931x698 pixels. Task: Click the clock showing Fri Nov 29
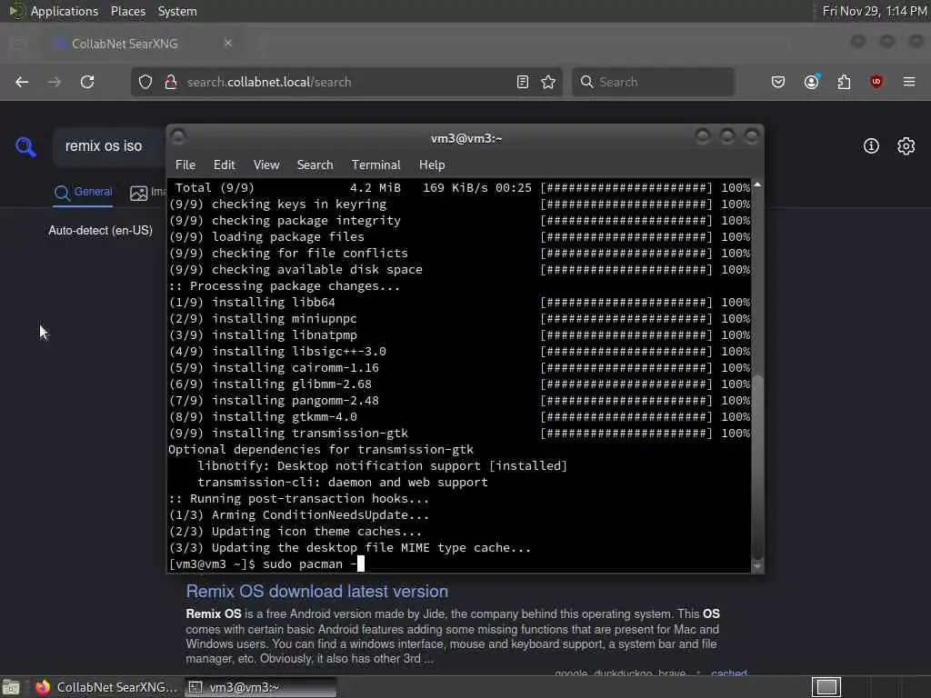[874, 11]
